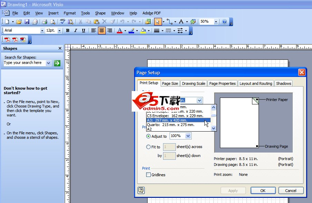Image resolution: width=312 pixels, height=203 pixels.
Task: Click the OK button
Action: pos(263,191)
